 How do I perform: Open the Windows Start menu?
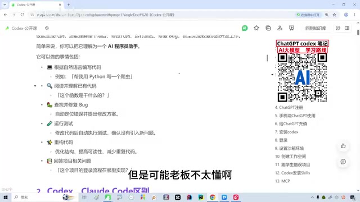(6, 197)
